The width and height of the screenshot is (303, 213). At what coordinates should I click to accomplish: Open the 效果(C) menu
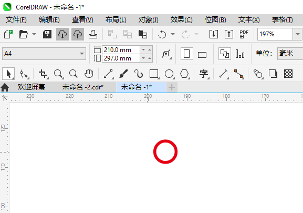[181, 20]
